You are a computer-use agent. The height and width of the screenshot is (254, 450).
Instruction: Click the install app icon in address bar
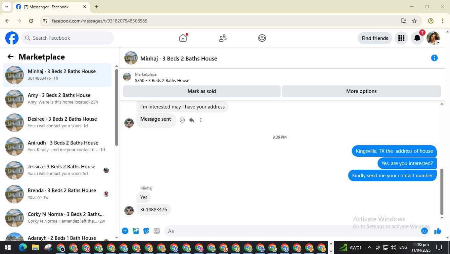(x=403, y=21)
